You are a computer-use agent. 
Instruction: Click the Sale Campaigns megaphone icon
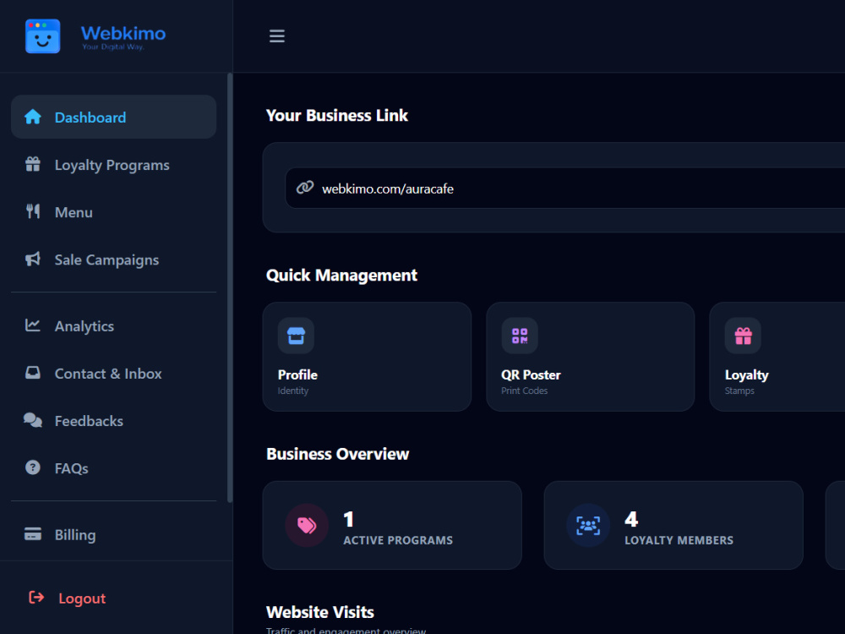[33, 259]
